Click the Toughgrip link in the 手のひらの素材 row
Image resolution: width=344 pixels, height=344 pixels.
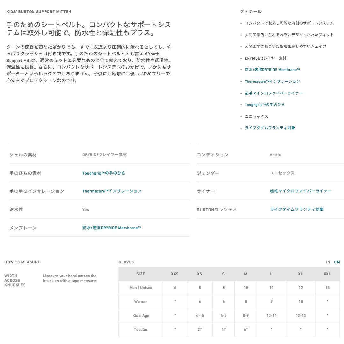click(x=104, y=173)
